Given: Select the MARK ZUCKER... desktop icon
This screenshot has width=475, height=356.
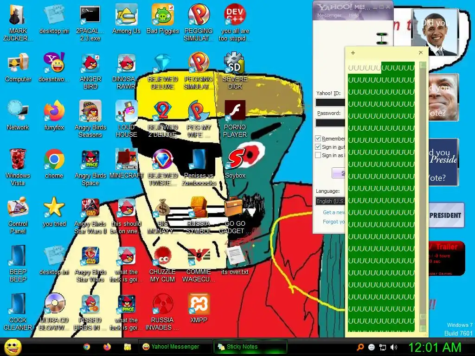Looking at the screenshot, I should pos(18,22).
